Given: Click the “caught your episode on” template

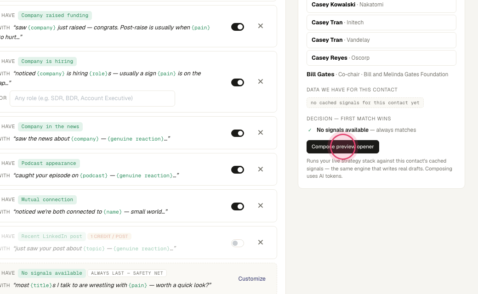Looking at the screenshot, I should click(96, 175).
